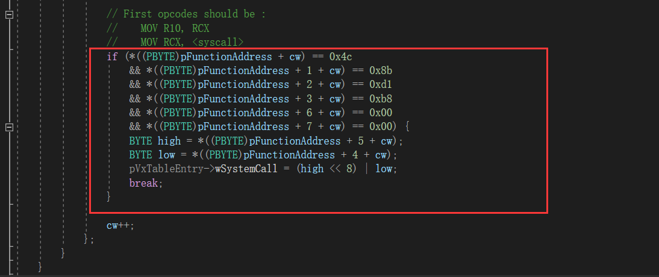Click the "if" keyword starting the condition
Screen dimensions: 659x277
[x=112, y=57]
